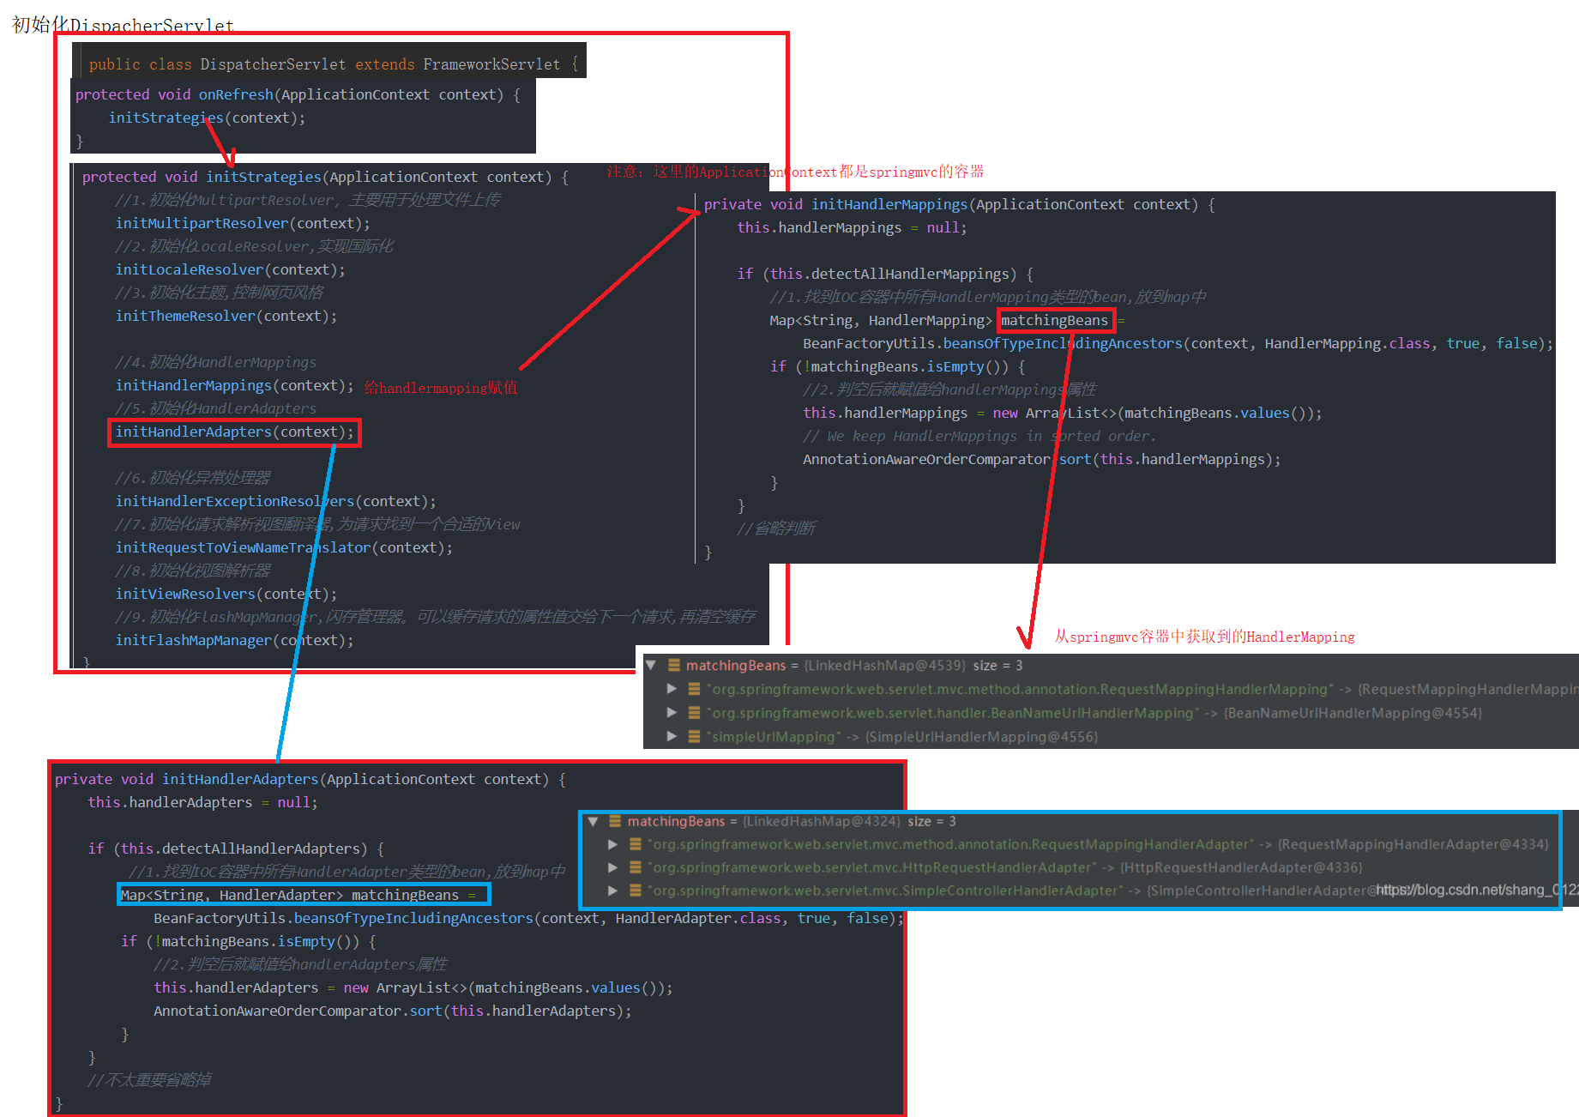This screenshot has height=1117, width=1579.
Task: Click the entry icon for RequestMappingHandlerMapping
Action: [x=694, y=689]
